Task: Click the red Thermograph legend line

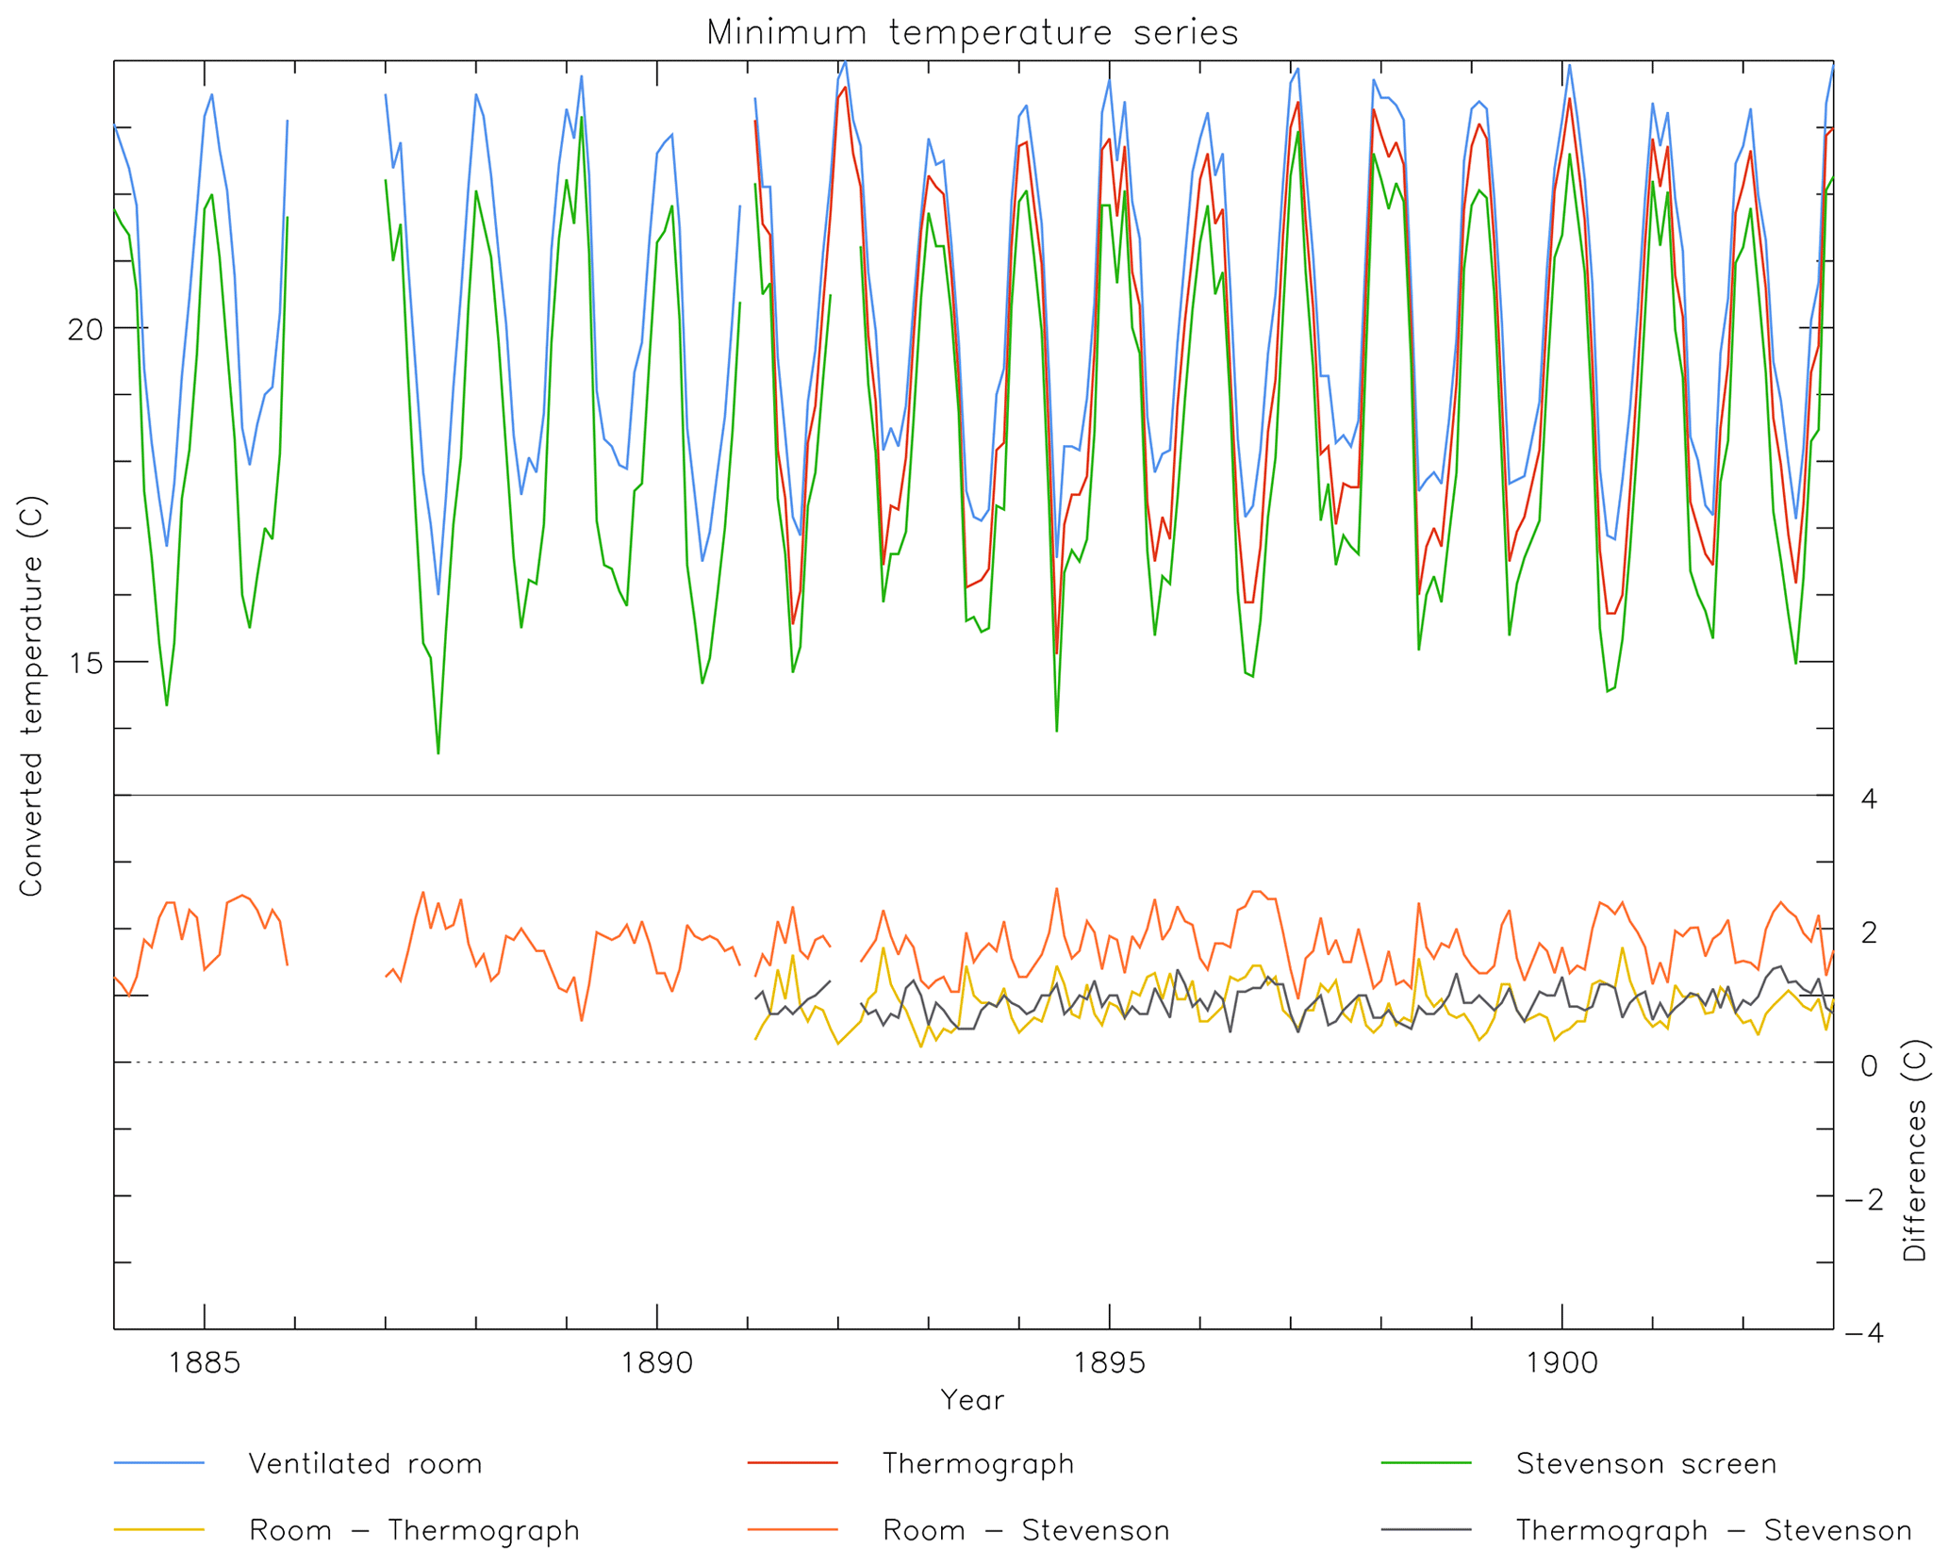Action: click(793, 1463)
